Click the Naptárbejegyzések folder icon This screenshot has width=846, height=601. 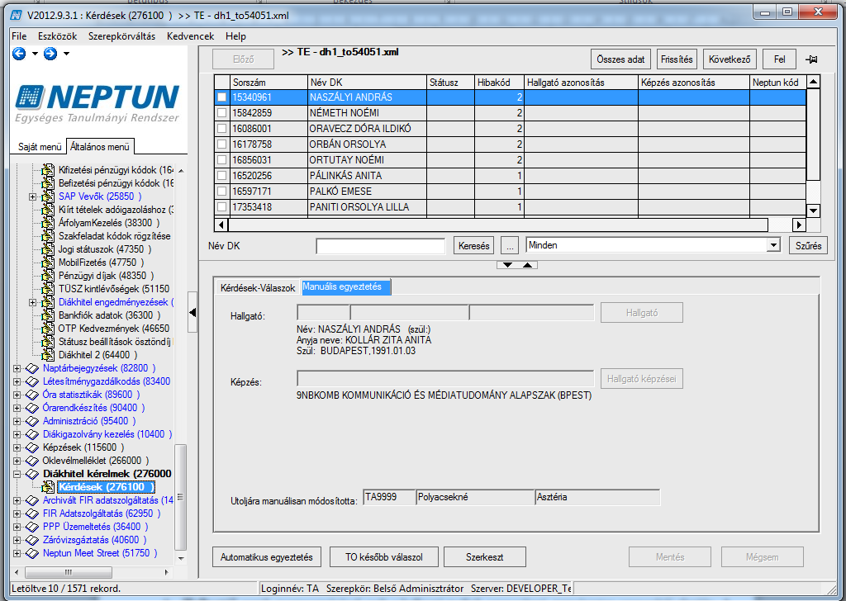[x=32, y=369]
